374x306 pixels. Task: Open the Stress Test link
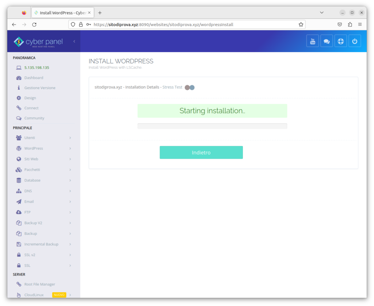tap(172, 87)
